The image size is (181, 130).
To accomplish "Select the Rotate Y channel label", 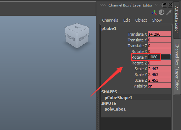I will 139,57.
